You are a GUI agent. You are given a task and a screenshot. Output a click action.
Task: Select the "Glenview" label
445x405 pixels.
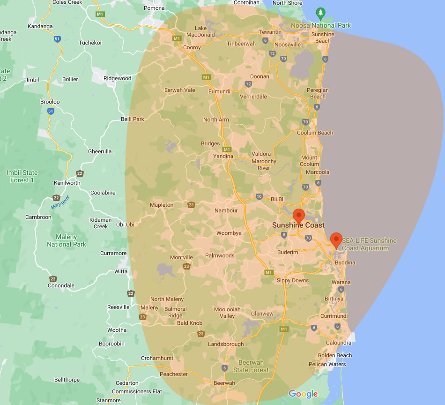coord(262,314)
